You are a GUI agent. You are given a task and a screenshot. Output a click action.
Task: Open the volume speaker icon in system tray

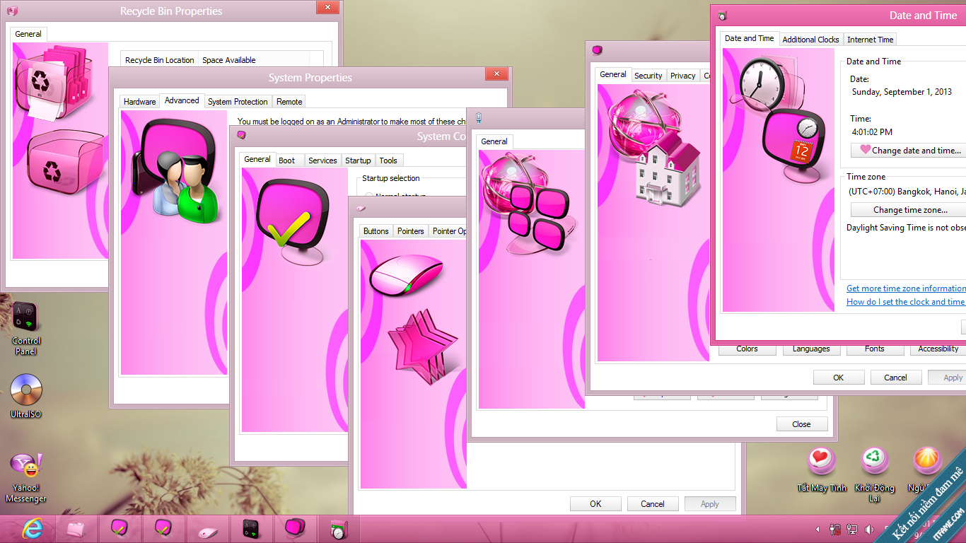870,528
